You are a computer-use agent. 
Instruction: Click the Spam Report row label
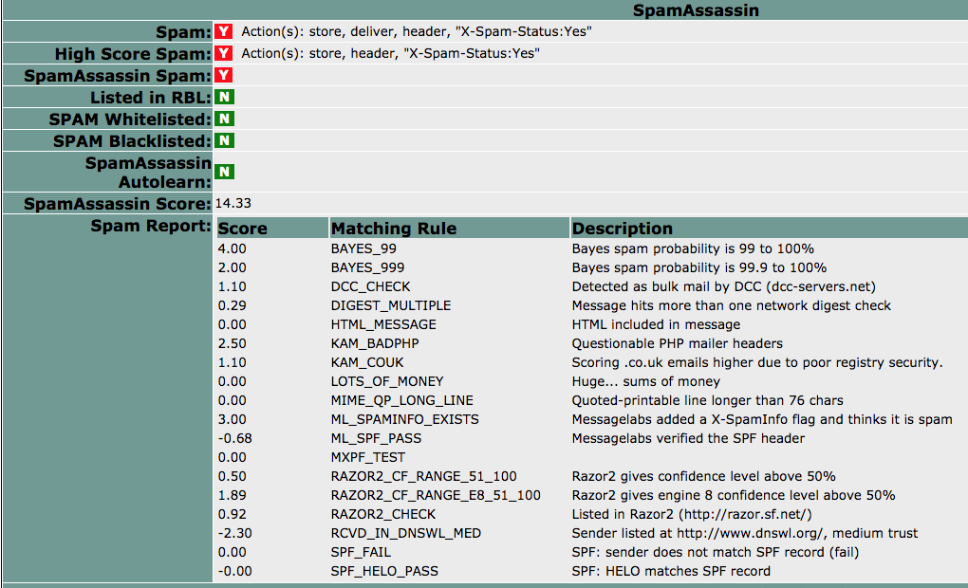click(x=151, y=226)
